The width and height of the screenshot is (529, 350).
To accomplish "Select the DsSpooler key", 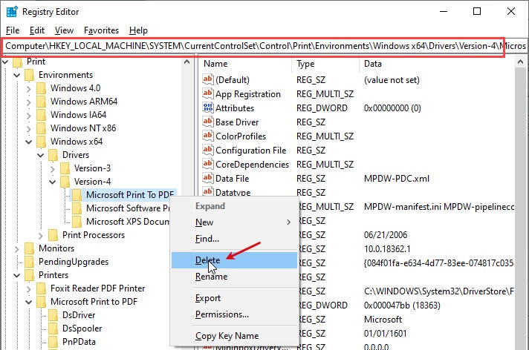I will [x=82, y=328].
